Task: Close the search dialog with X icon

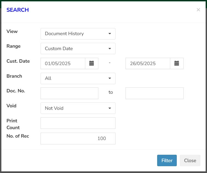Action: (198, 10)
